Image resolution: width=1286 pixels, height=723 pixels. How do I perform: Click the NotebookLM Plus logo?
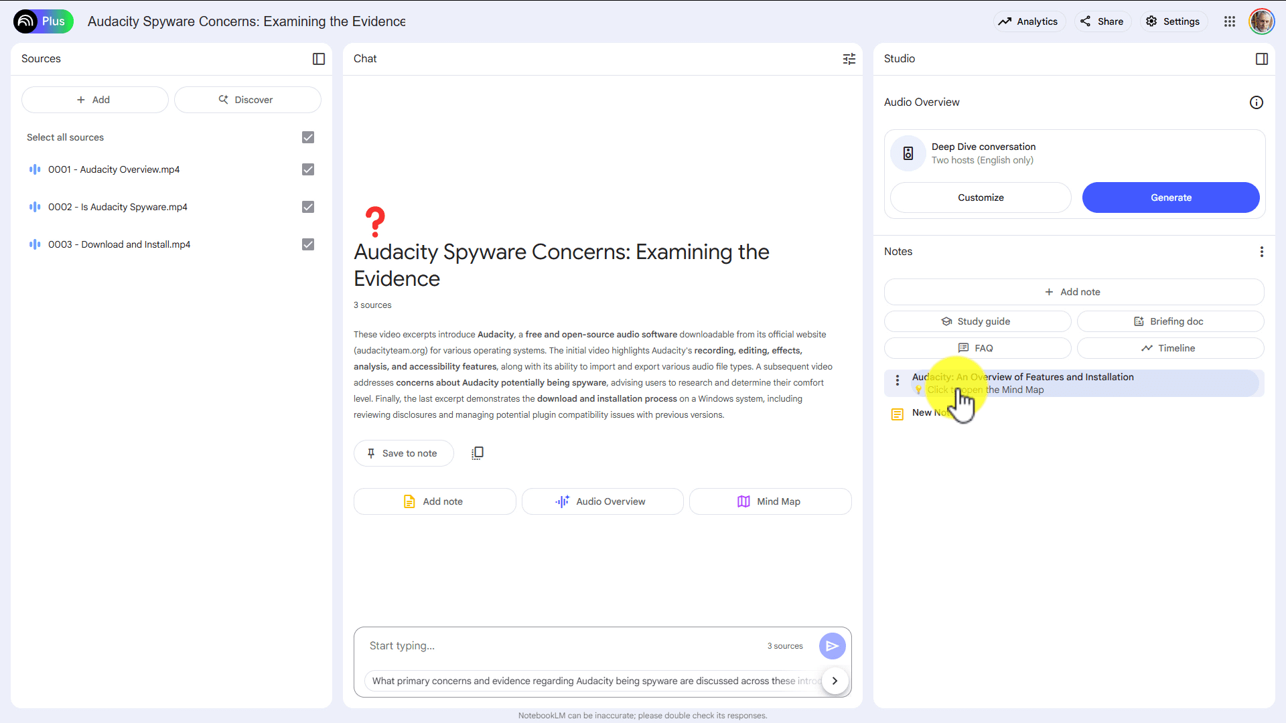[x=43, y=21]
